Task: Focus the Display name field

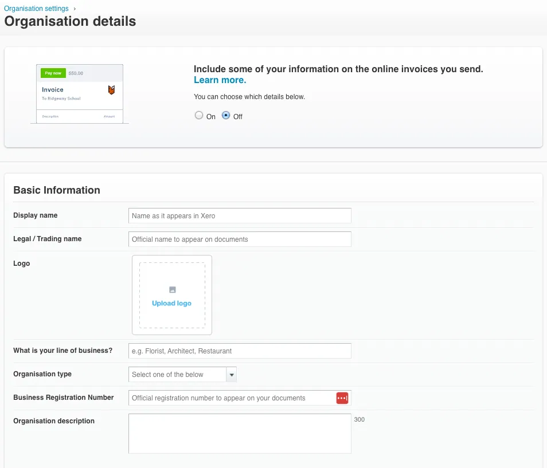Action: coord(240,216)
